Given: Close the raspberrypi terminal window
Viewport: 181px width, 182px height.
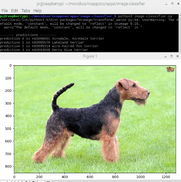Looking at the screenshot, I should click(x=178, y=4).
